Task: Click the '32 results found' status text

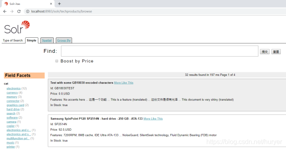Action: (x=210, y=75)
